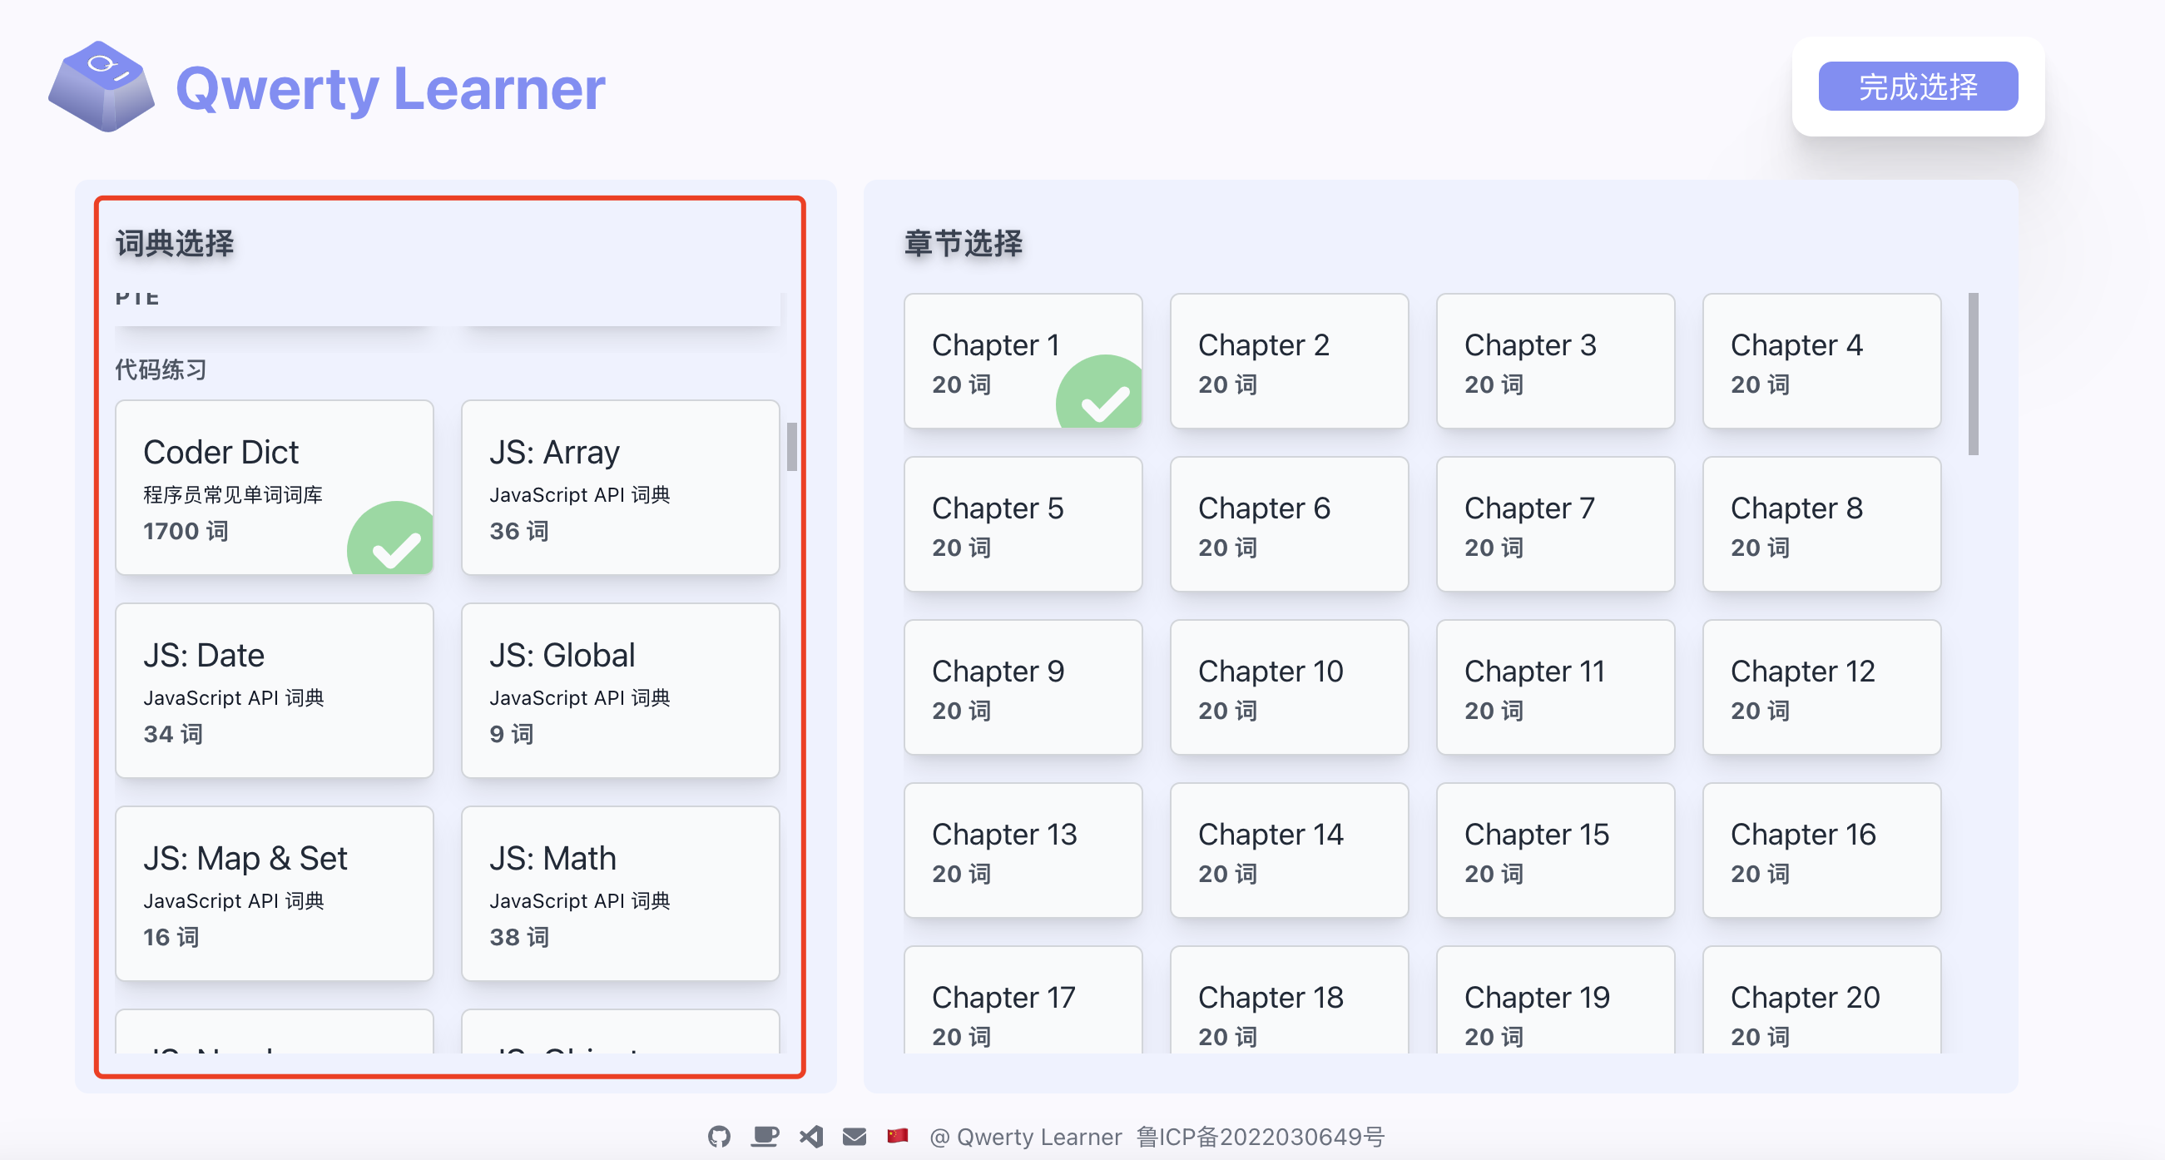The height and width of the screenshot is (1160, 2165).
Task: Choose the JS: Map & Set dictionary
Action: pyautogui.click(x=274, y=894)
